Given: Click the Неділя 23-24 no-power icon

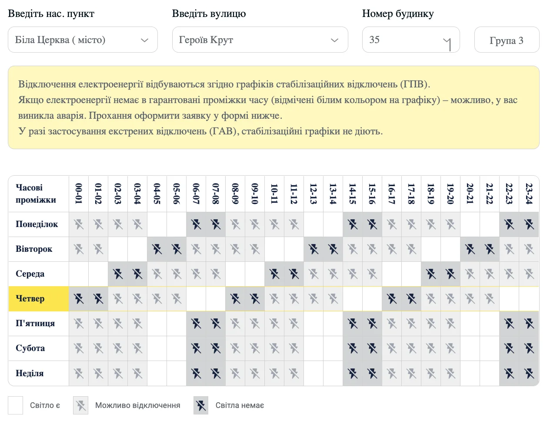Looking at the screenshot, I should point(529,373).
